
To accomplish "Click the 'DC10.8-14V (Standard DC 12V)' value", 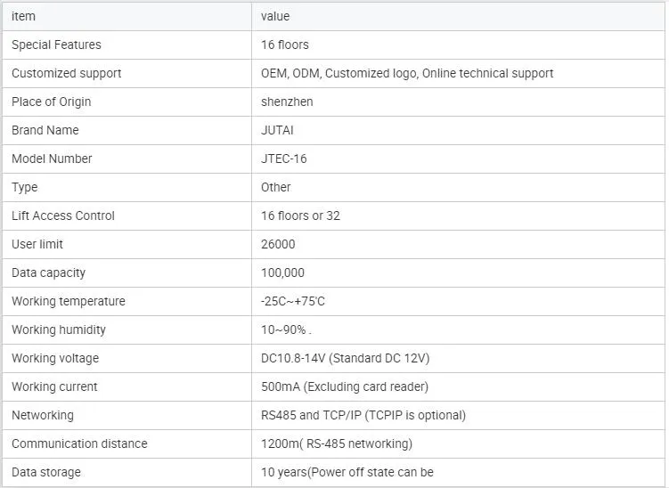I will point(346,358).
